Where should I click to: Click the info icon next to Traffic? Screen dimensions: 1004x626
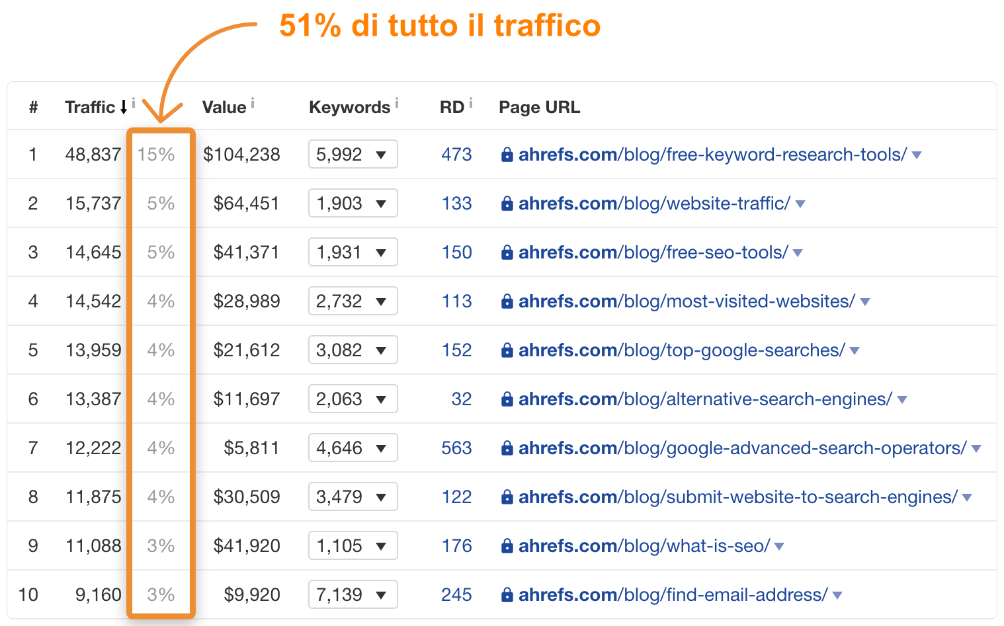coord(134,102)
